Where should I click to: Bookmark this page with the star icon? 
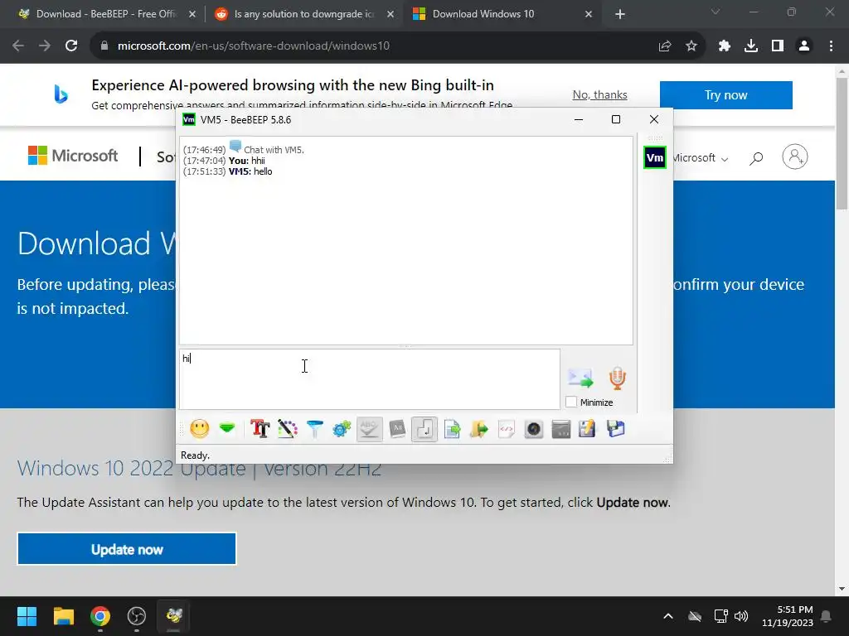[691, 46]
